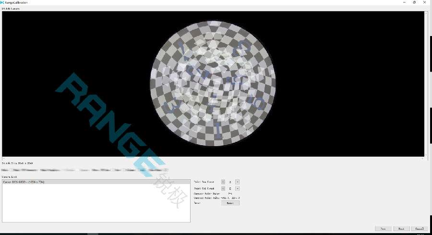This screenshot has width=432, height=235.
Task: Decrease the Point Col Count value
Action: (x=223, y=188)
